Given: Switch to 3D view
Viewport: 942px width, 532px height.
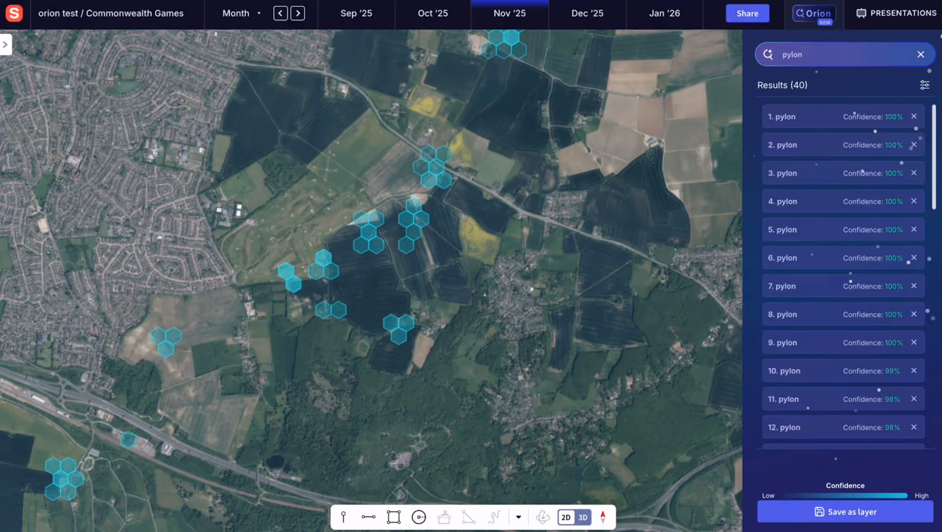Looking at the screenshot, I should tap(583, 517).
